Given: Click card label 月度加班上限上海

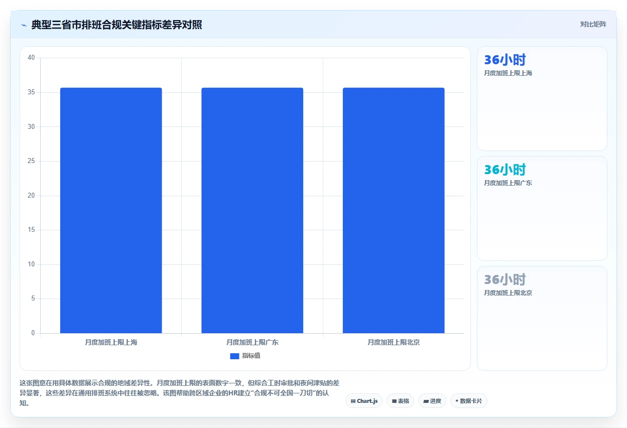Looking at the screenshot, I should pos(508,73).
